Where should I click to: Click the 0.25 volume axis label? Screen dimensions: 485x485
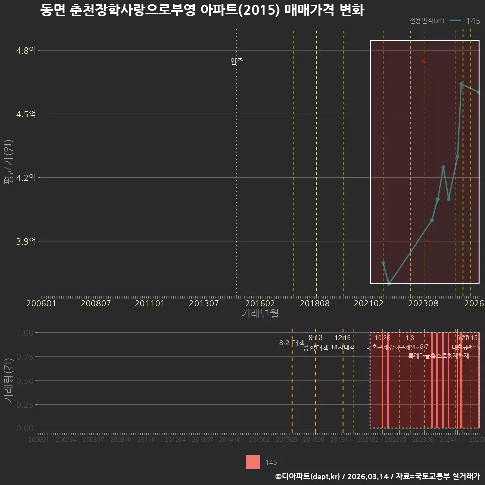click(x=25, y=405)
